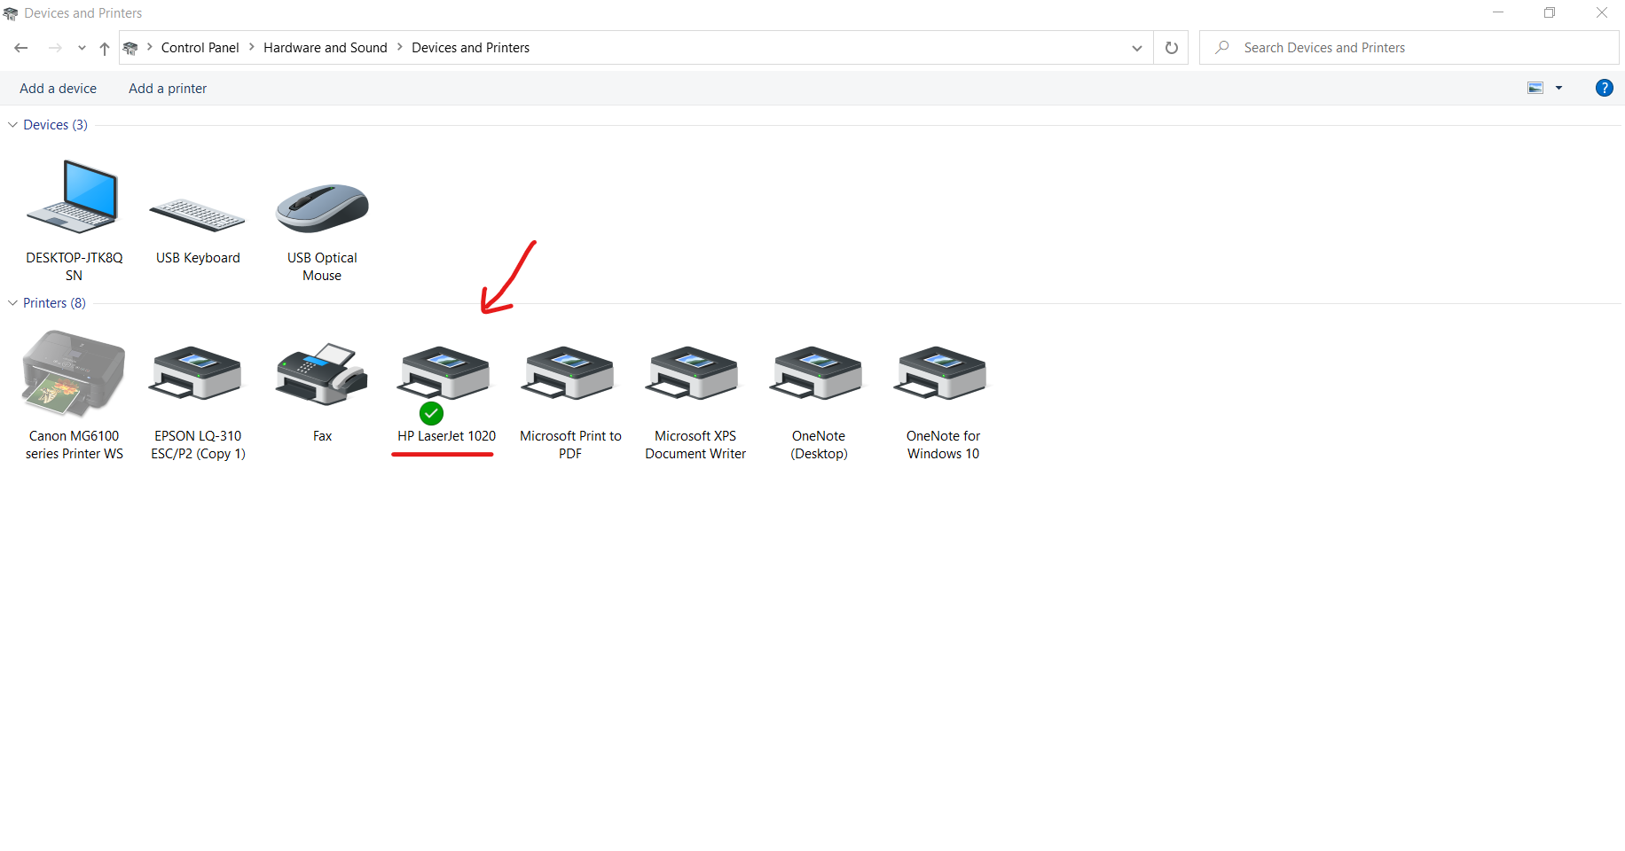Open the view options dropdown arrow
Viewport: 1625px width, 851px height.
(1558, 88)
